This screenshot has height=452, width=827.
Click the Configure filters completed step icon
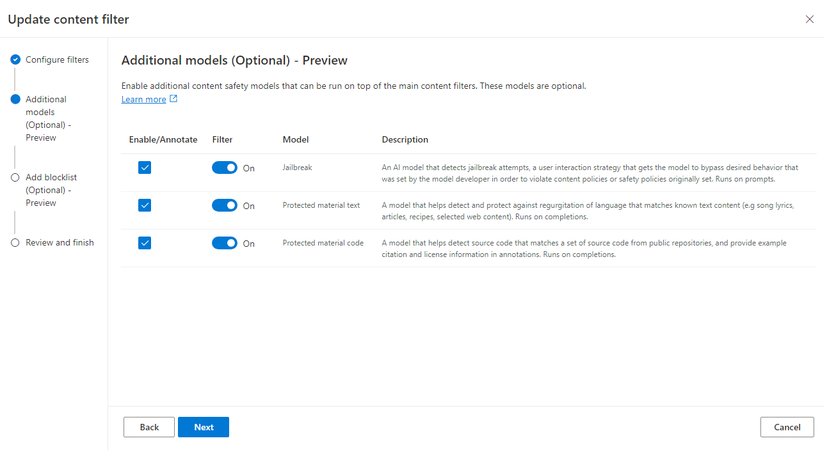pos(15,59)
